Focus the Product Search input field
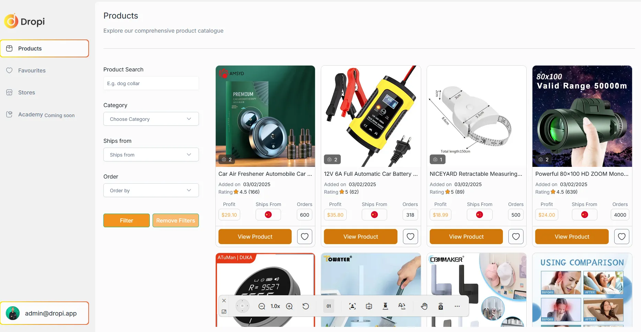The width and height of the screenshot is (641, 332). 151,83
